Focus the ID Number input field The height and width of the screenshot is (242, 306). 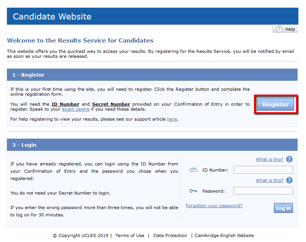click(263, 170)
